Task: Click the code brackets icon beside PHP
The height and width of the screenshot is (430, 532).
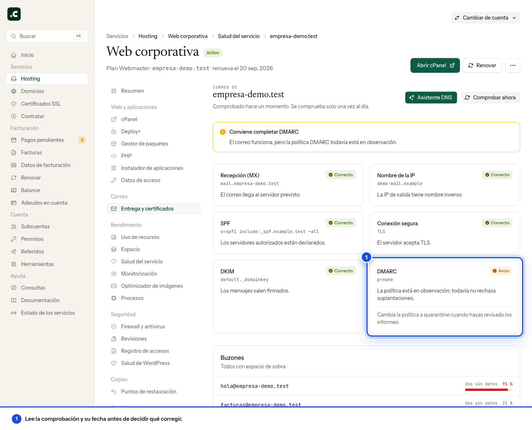Action: 114,156
